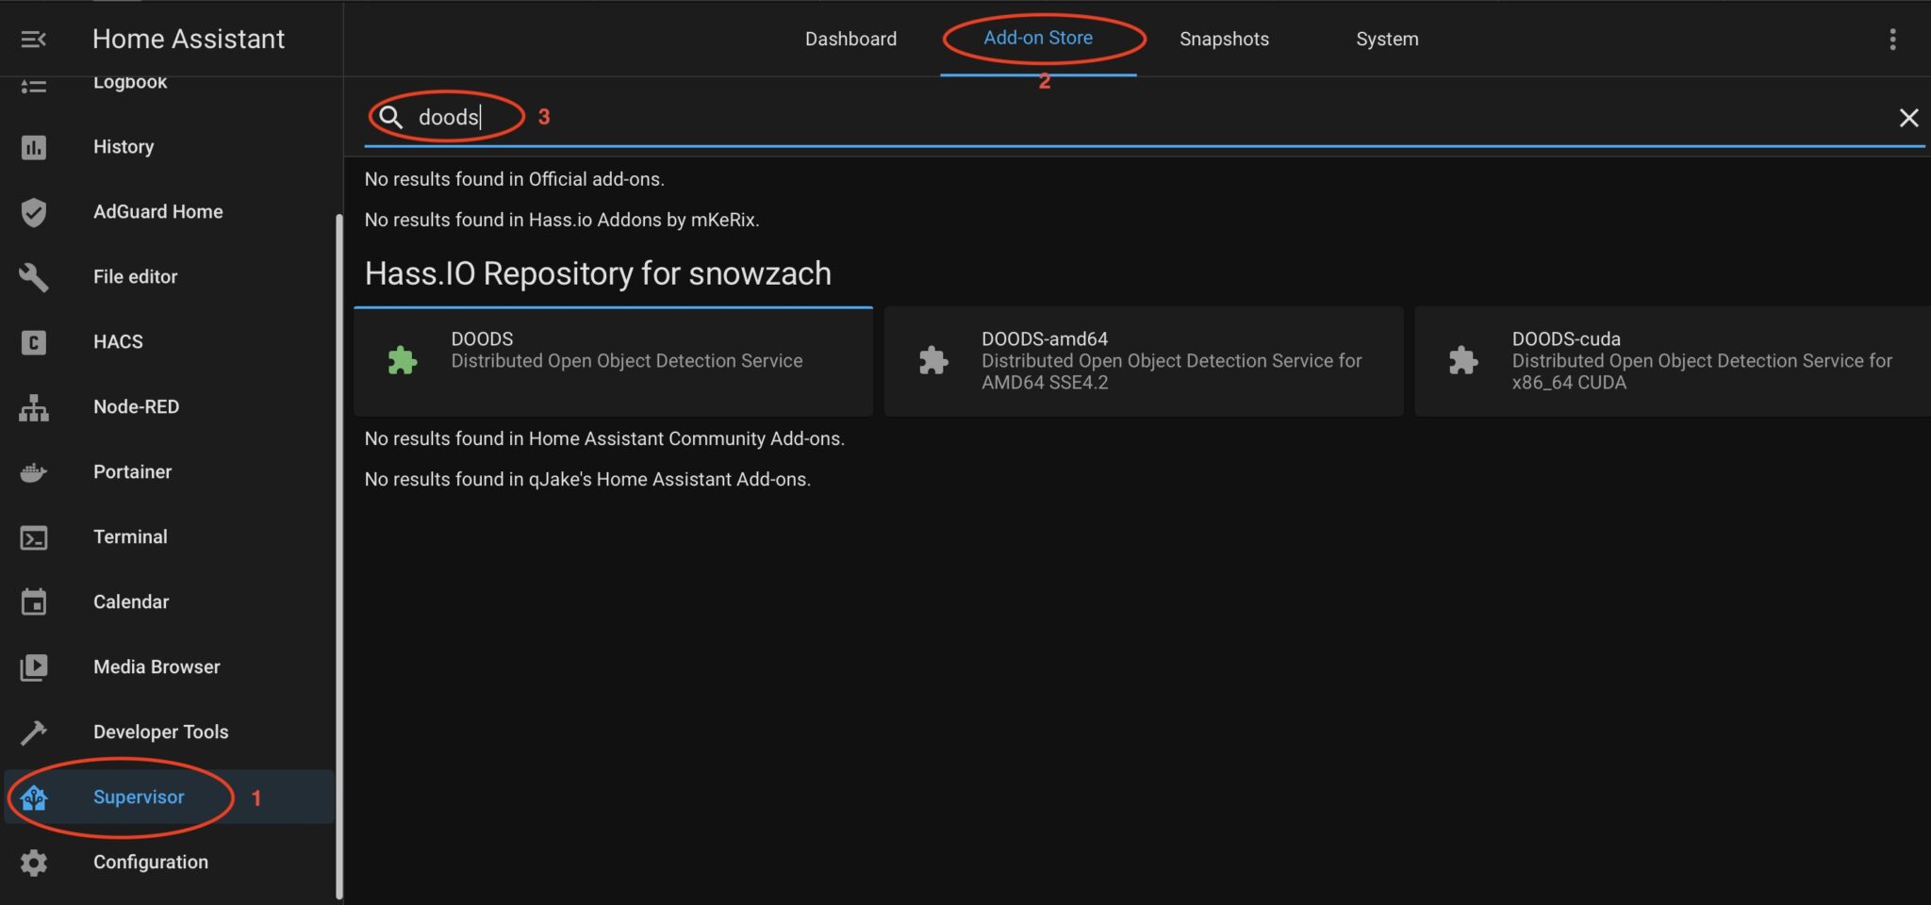Open Configuration using the gear icon
This screenshot has height=905, width=1931.
pos(34,863)
